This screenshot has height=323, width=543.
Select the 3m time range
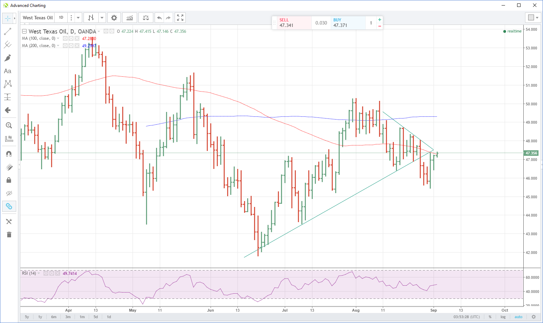(x=68, y=317)
